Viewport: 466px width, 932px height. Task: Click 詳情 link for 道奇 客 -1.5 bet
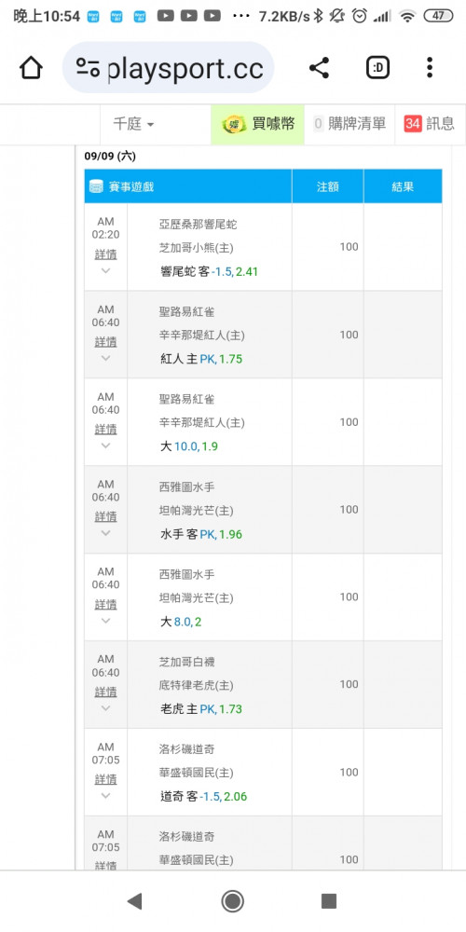click(106, 779)
